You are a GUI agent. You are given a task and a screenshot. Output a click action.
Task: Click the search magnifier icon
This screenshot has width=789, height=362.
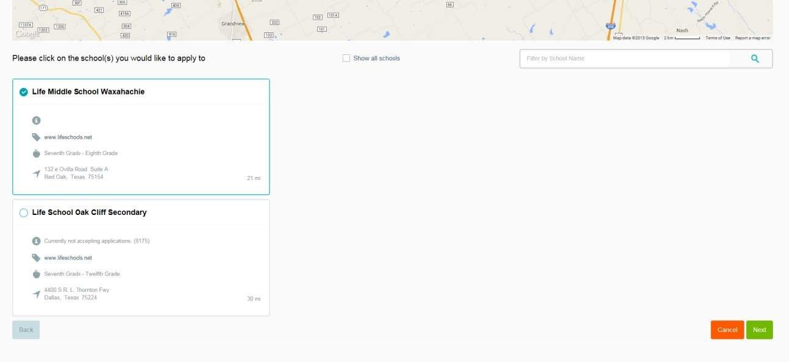[x=755, y=59]
